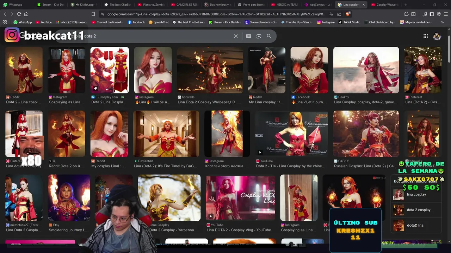Open the StreamElements bookmark
The height and width of the screenshot is (253, 451).
click(260, 22)
